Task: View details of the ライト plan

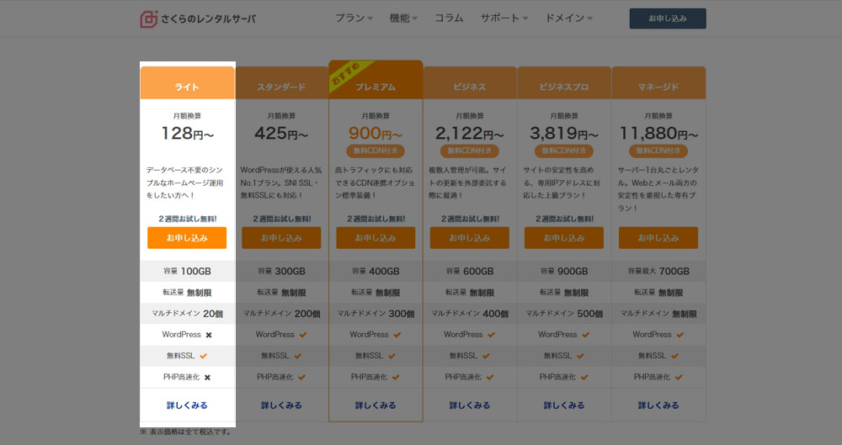Action: [187, 405]
